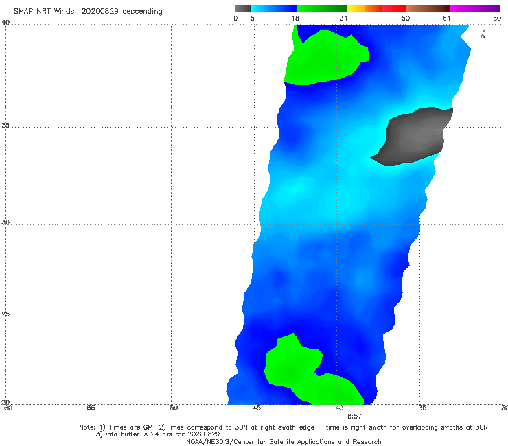Click the color bar label '18'
Image resolution: width=508 pixels, height=446 pixels.
(295, 18)
